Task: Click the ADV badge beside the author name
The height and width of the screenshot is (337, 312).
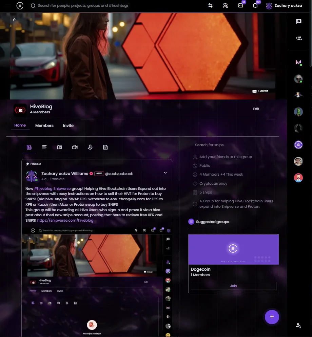Action: 99,174
